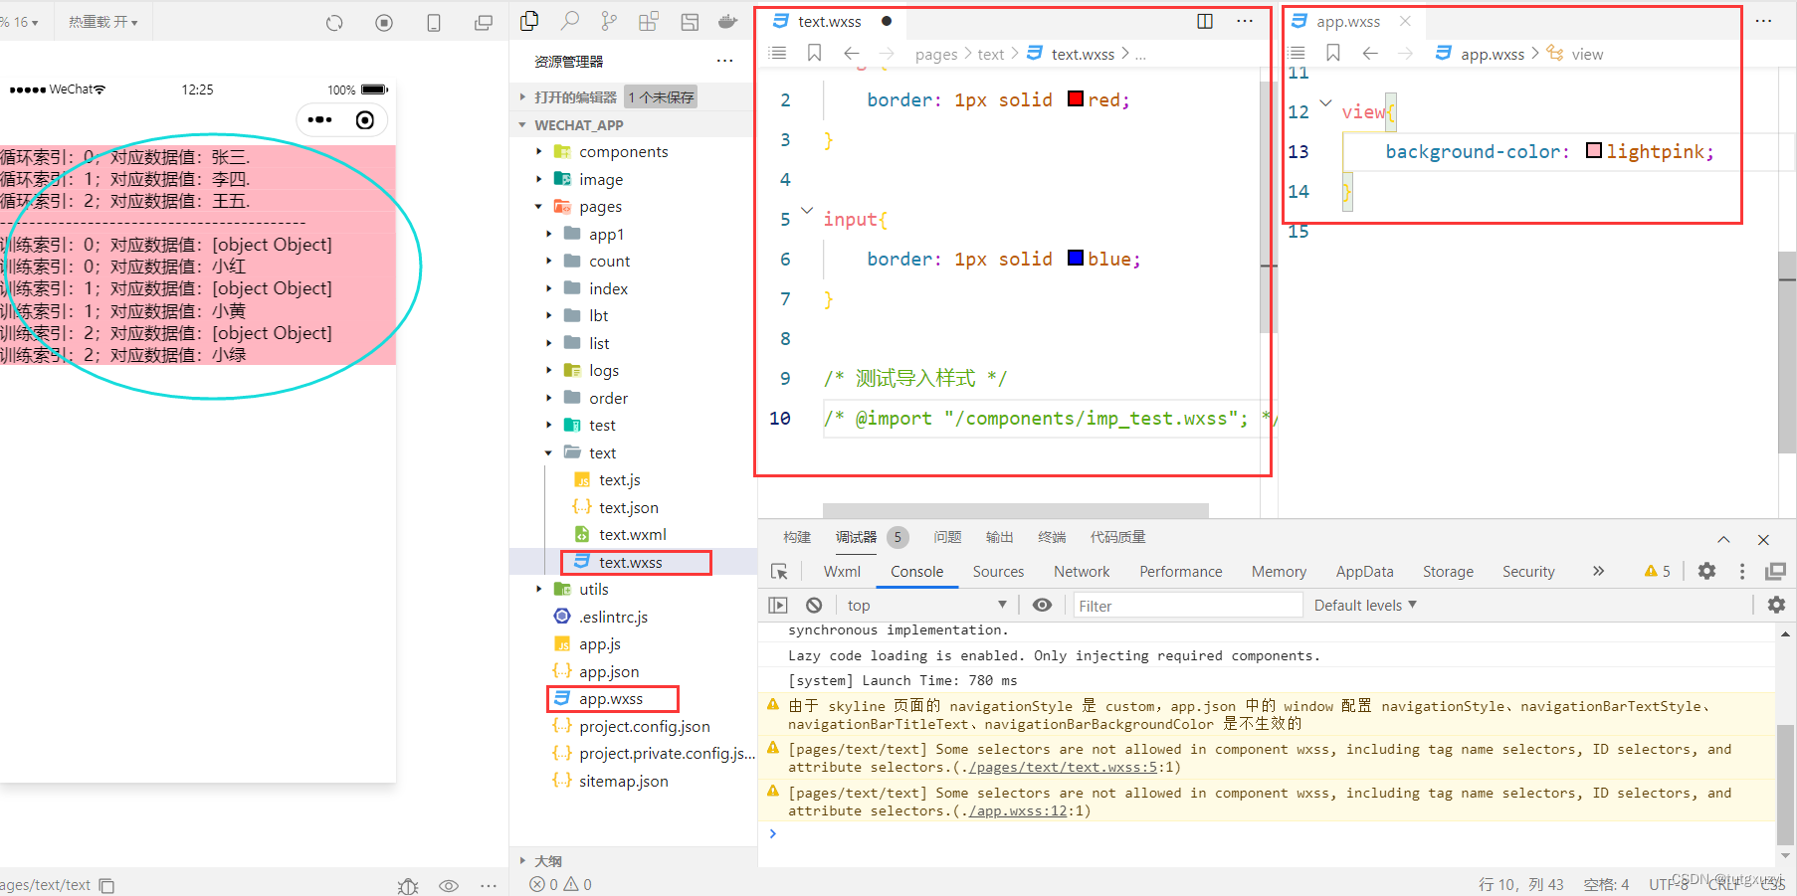Open the Source Control branch icon
1797x896 pixels.
[x=609, y=21]
